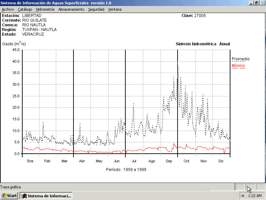
Task: Open the Catálogo menu
Action: point(25,9)
